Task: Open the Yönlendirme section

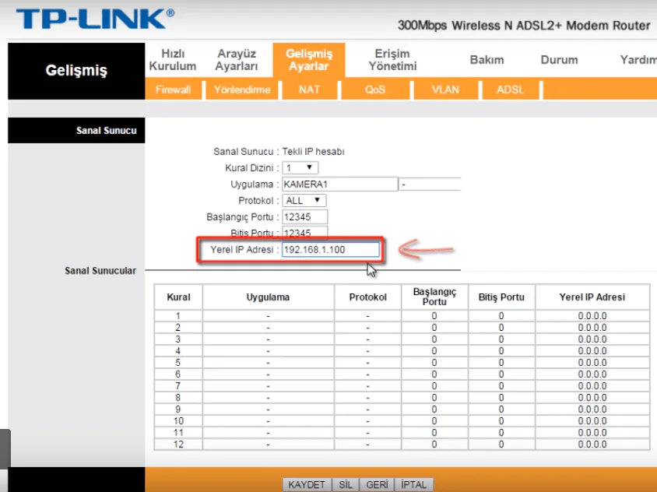Action: 242,90
